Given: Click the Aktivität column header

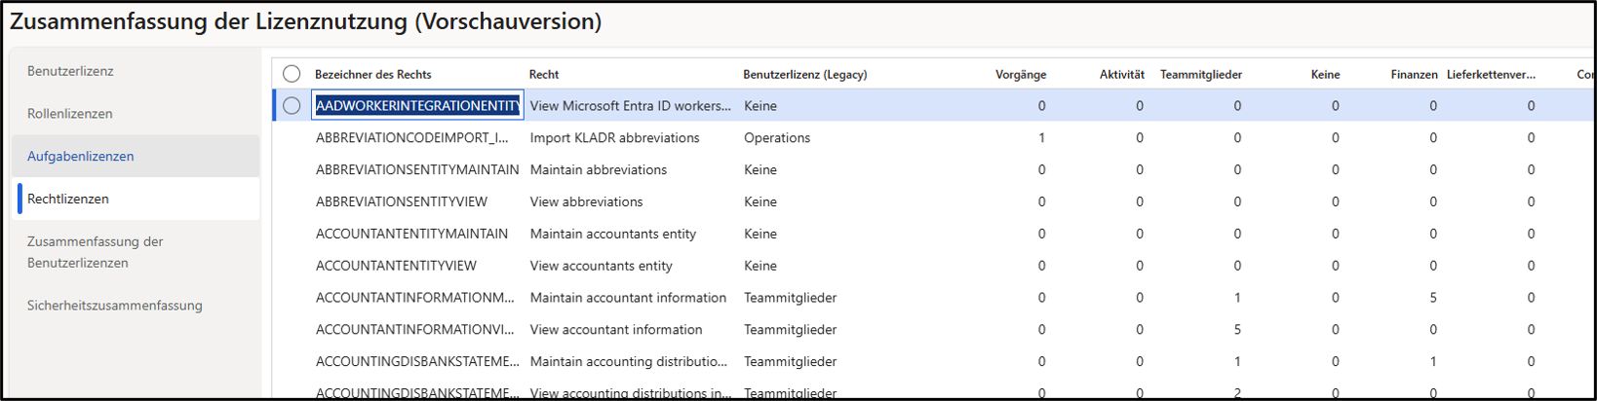Looking at the screenshot, I should point(1121,74).
